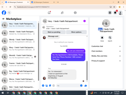
Task: Click the chat messages scrollbar
Action: (x=87, y=70)
